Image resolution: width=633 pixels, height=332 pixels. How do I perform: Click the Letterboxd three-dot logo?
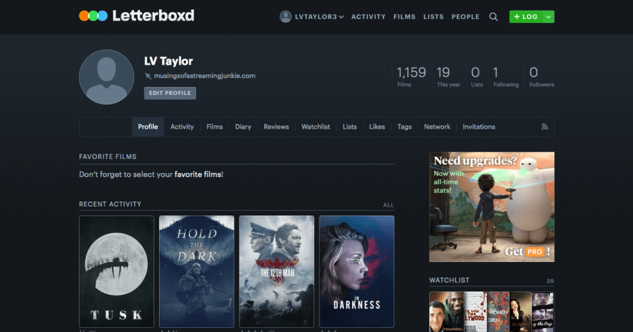(93, 15)
